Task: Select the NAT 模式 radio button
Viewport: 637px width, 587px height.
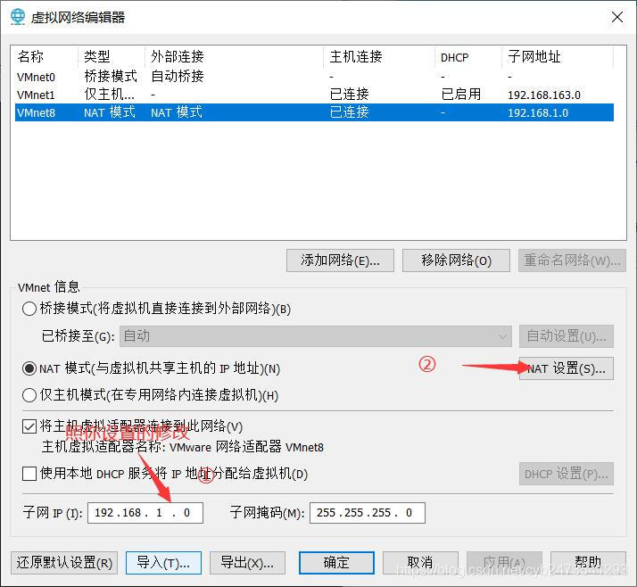Action: tap(29, 368)
